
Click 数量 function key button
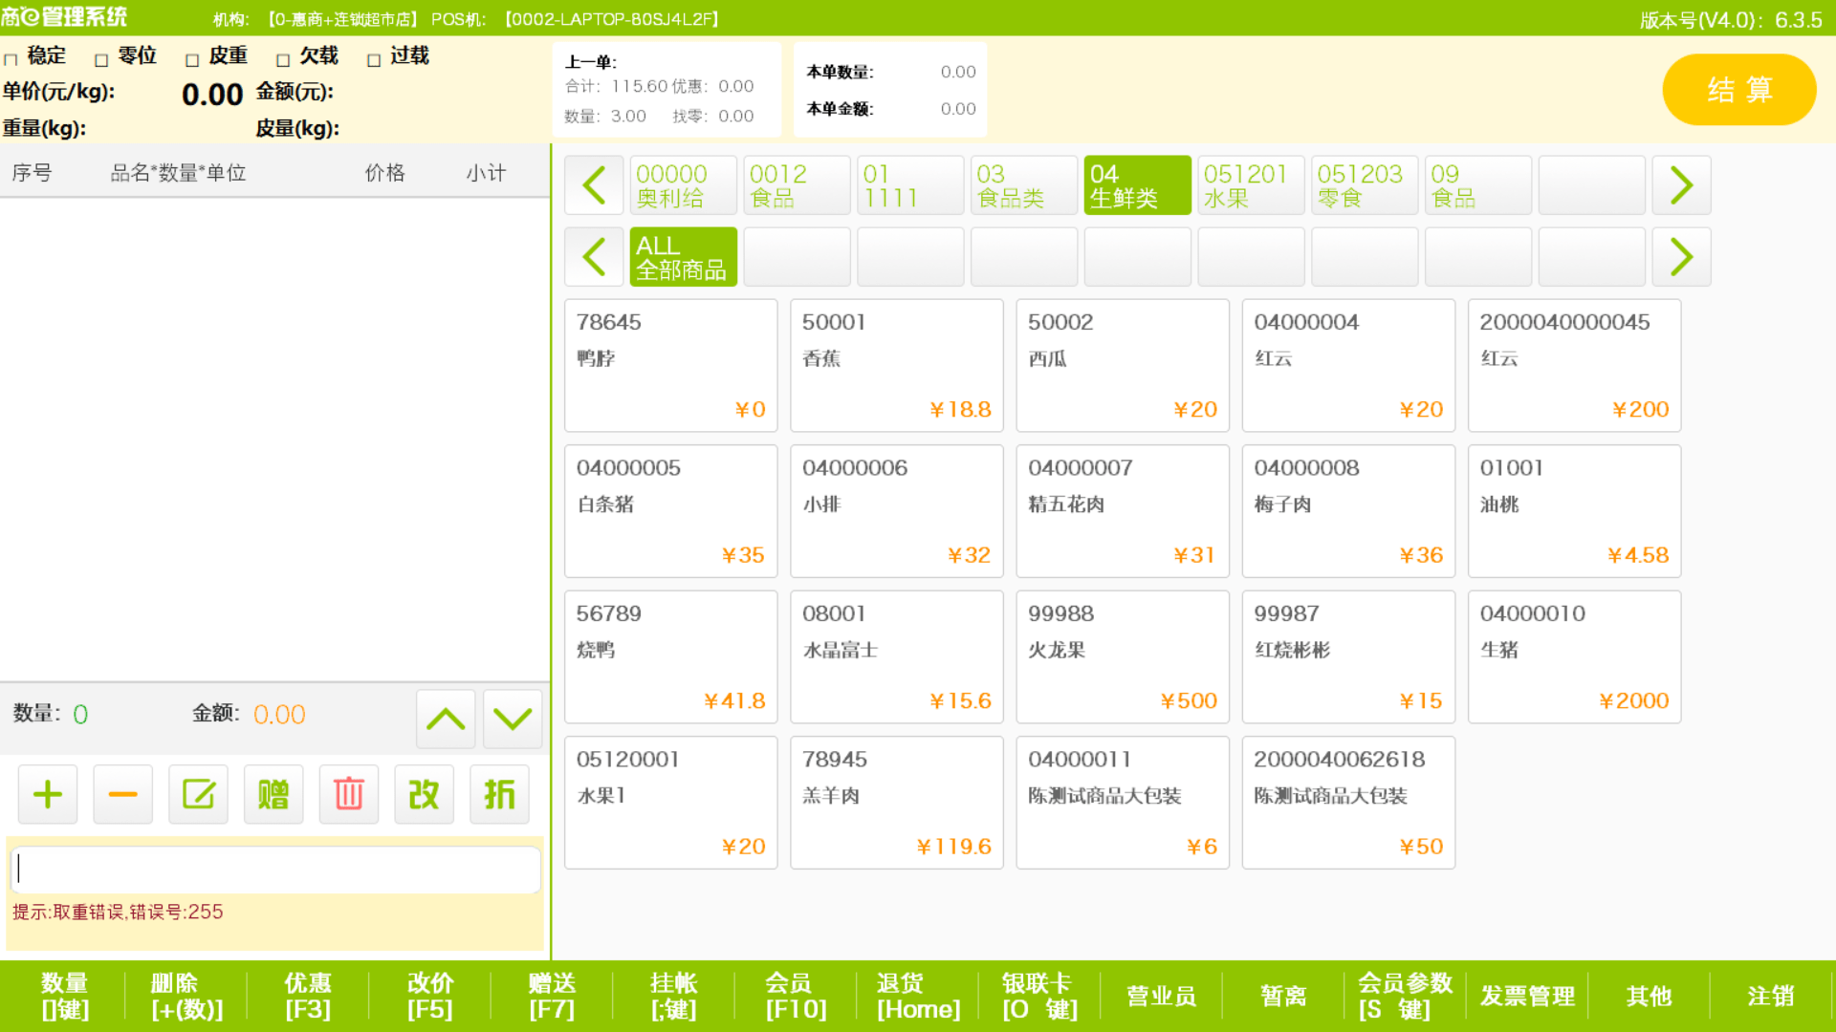[x=64, y=996]
